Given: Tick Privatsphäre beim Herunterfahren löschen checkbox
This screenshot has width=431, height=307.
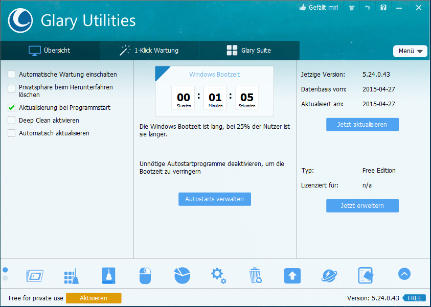Looking at the screenshot, I should (x=12, y=88).
